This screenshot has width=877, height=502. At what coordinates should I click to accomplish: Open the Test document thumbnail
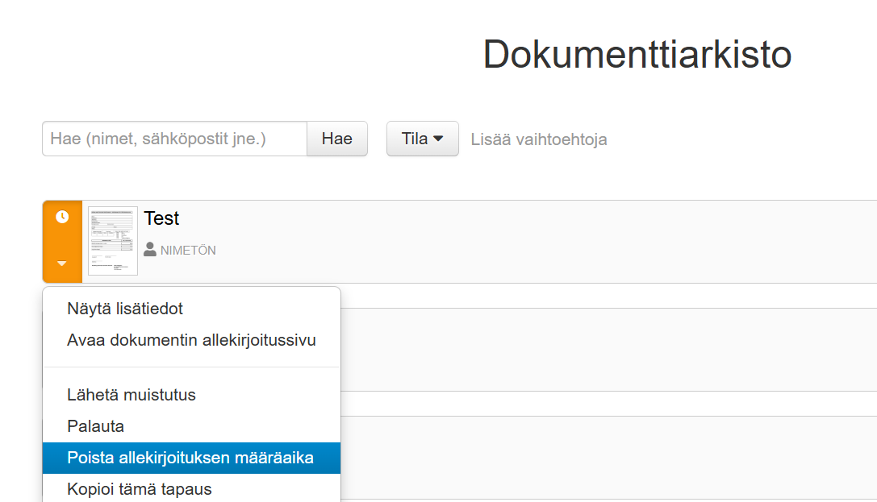click(x=112, y=241)
